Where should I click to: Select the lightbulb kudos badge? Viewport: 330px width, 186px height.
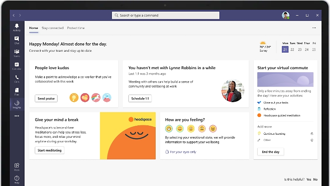click(74, 98)
